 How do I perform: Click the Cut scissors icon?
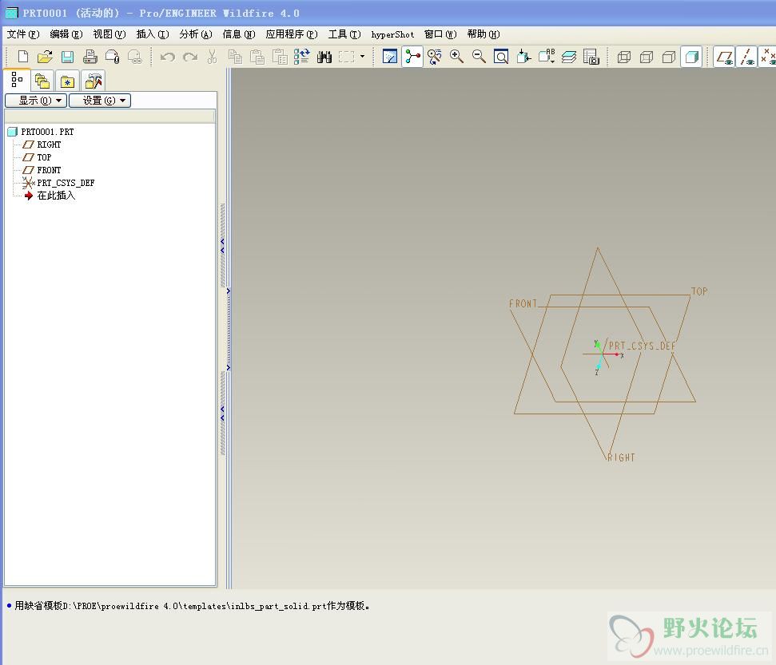213,57
